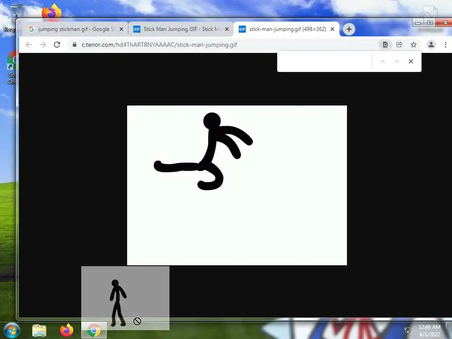Click the Google Chrome desktop shortcut
Image resolution: width=452 pixels, height=339 pixels.
click(11, 68)
